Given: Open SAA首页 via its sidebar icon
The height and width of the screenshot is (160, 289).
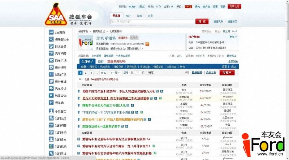Looking at the screenshot, I should [x=51, y=32].
